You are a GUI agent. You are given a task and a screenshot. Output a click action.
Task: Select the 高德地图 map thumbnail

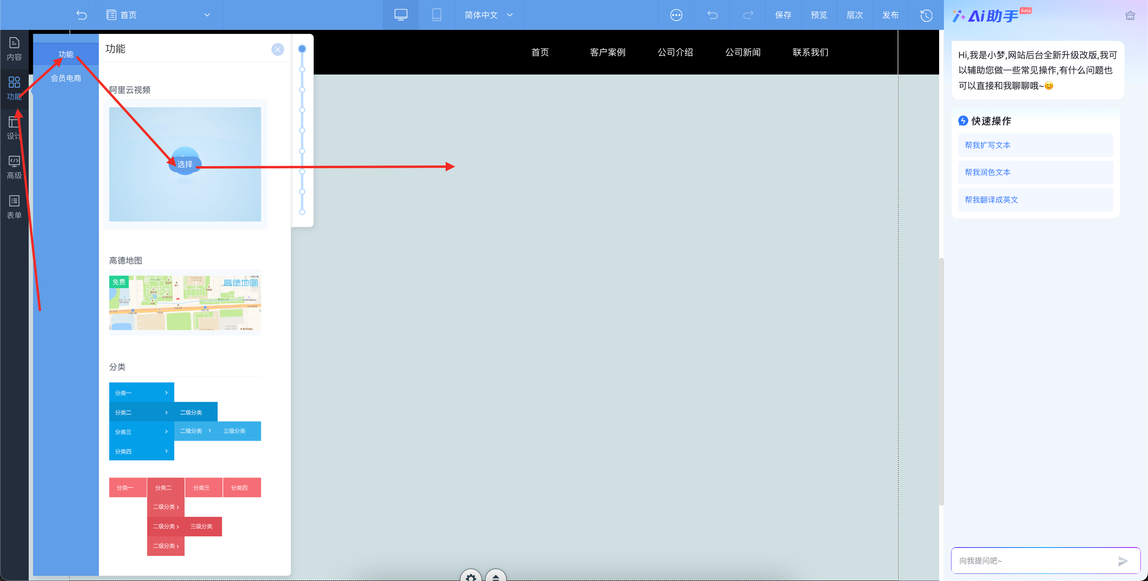pyautogui.click(x=185, y=302)
